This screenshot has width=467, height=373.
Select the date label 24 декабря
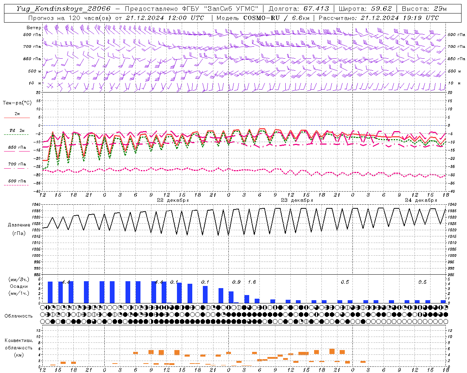click(x=421, y=200)
